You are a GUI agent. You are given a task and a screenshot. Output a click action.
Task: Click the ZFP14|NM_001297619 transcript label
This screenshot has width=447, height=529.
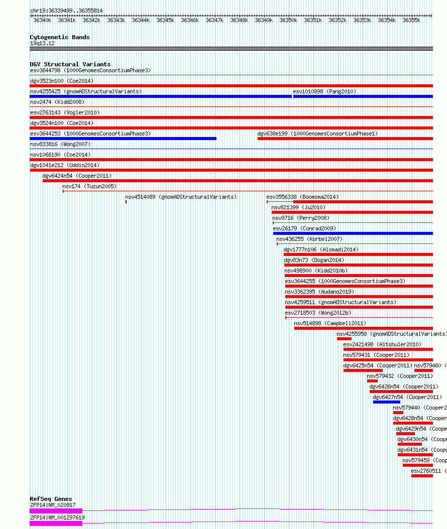tap(57, 517)
